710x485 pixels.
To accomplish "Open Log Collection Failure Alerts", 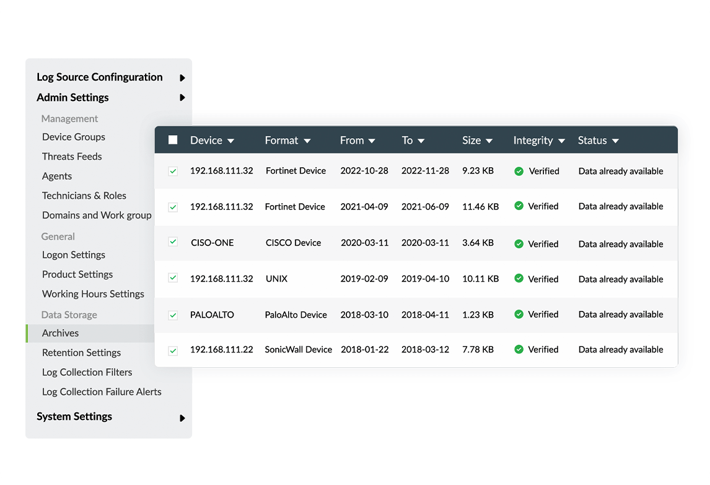I will click(102, 392).
